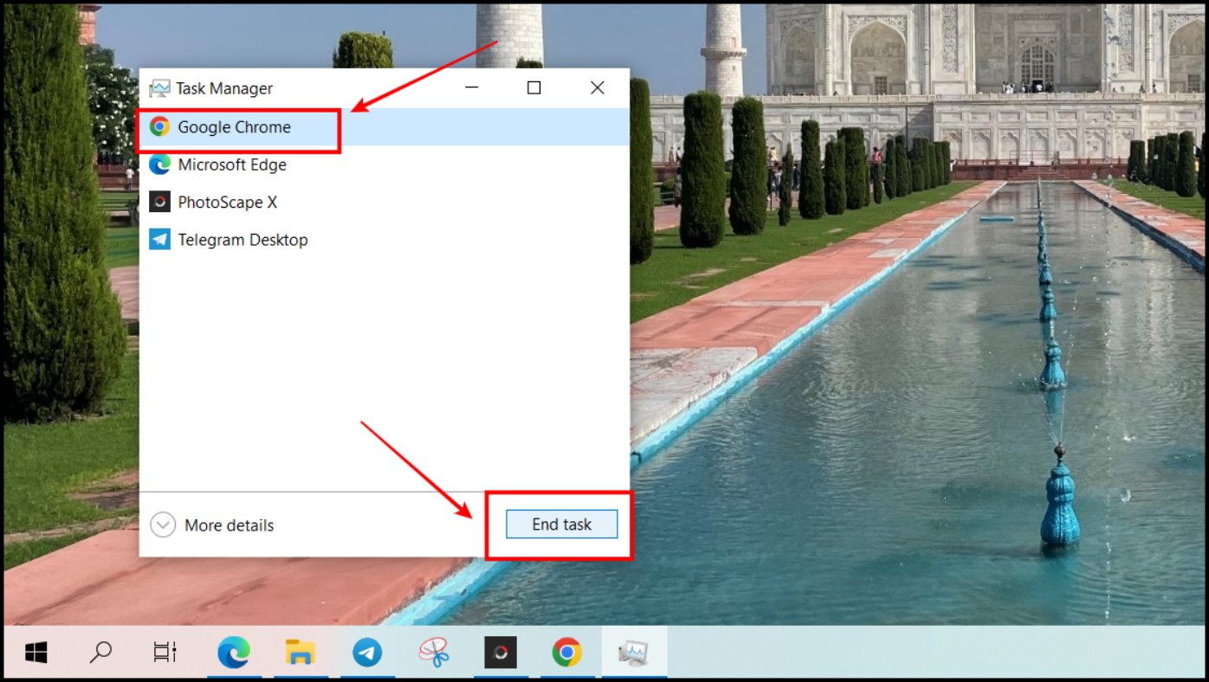This screenshot has width=1209, height=682.
Task: Click the More details label
Action: [x=230, y=525]
